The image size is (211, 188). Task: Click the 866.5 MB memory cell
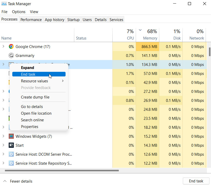click(147, 46)
